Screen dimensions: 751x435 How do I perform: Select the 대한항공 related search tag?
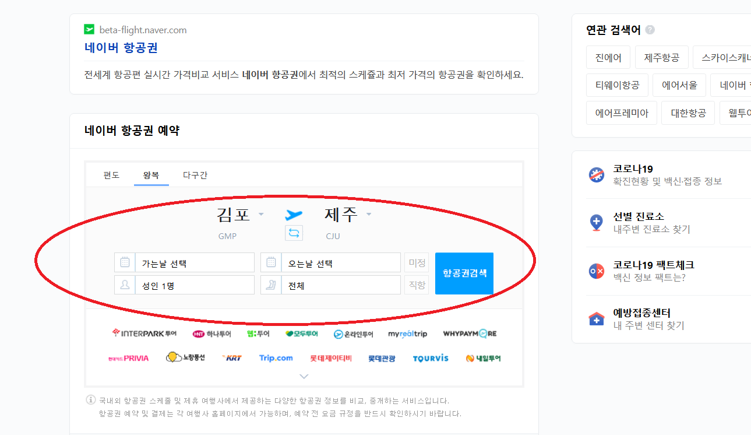[688, 113]
